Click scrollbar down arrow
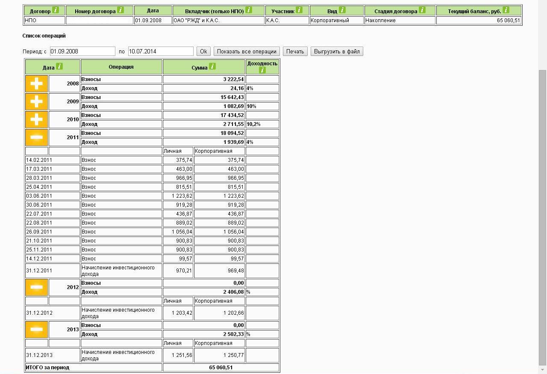 [x=543, y=370]
